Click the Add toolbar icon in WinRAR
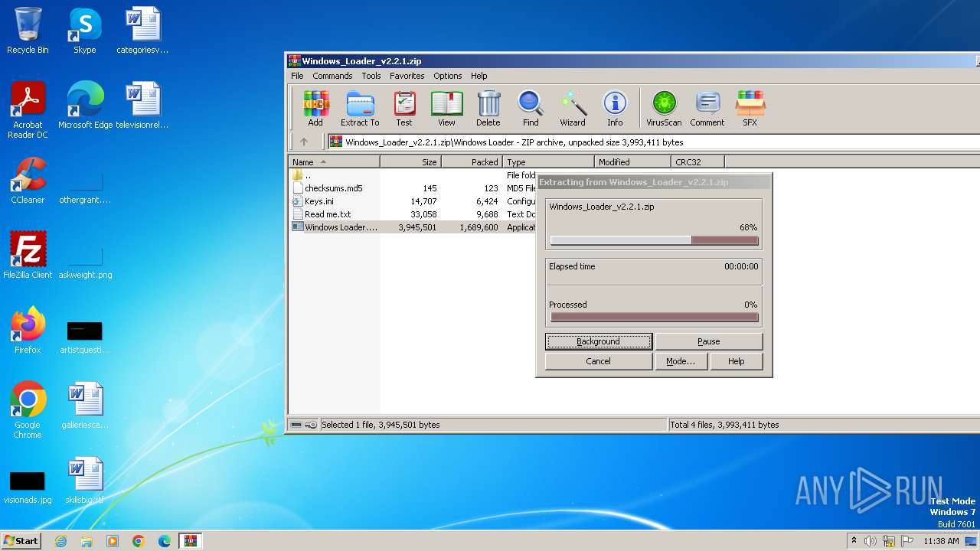The height and width of the screenshot is (551, 980). click(315, 108)
